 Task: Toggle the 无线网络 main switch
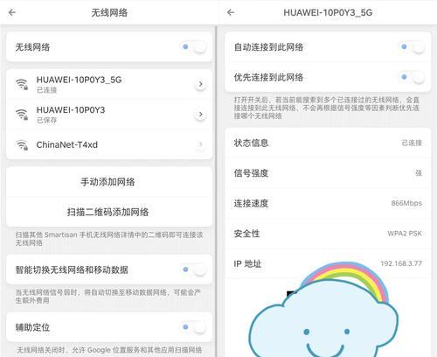click(x=195, y=47)
